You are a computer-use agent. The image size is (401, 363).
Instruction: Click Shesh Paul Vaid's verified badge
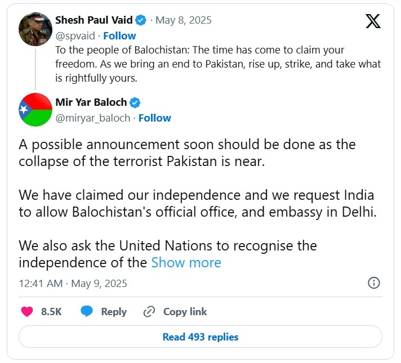click(x=141, y=20)
